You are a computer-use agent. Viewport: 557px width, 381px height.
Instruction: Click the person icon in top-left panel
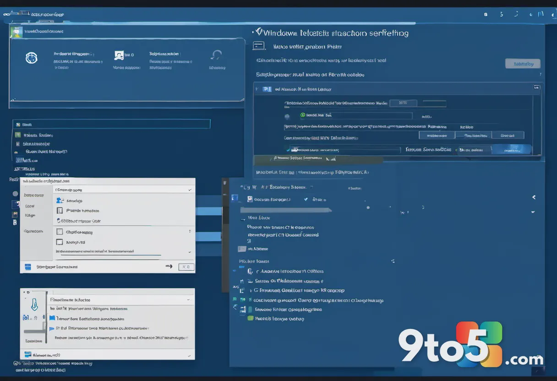[118, 55]
